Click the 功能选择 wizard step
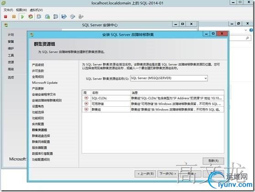This screenshot has height=192, width=255. (x=38, y=112)
